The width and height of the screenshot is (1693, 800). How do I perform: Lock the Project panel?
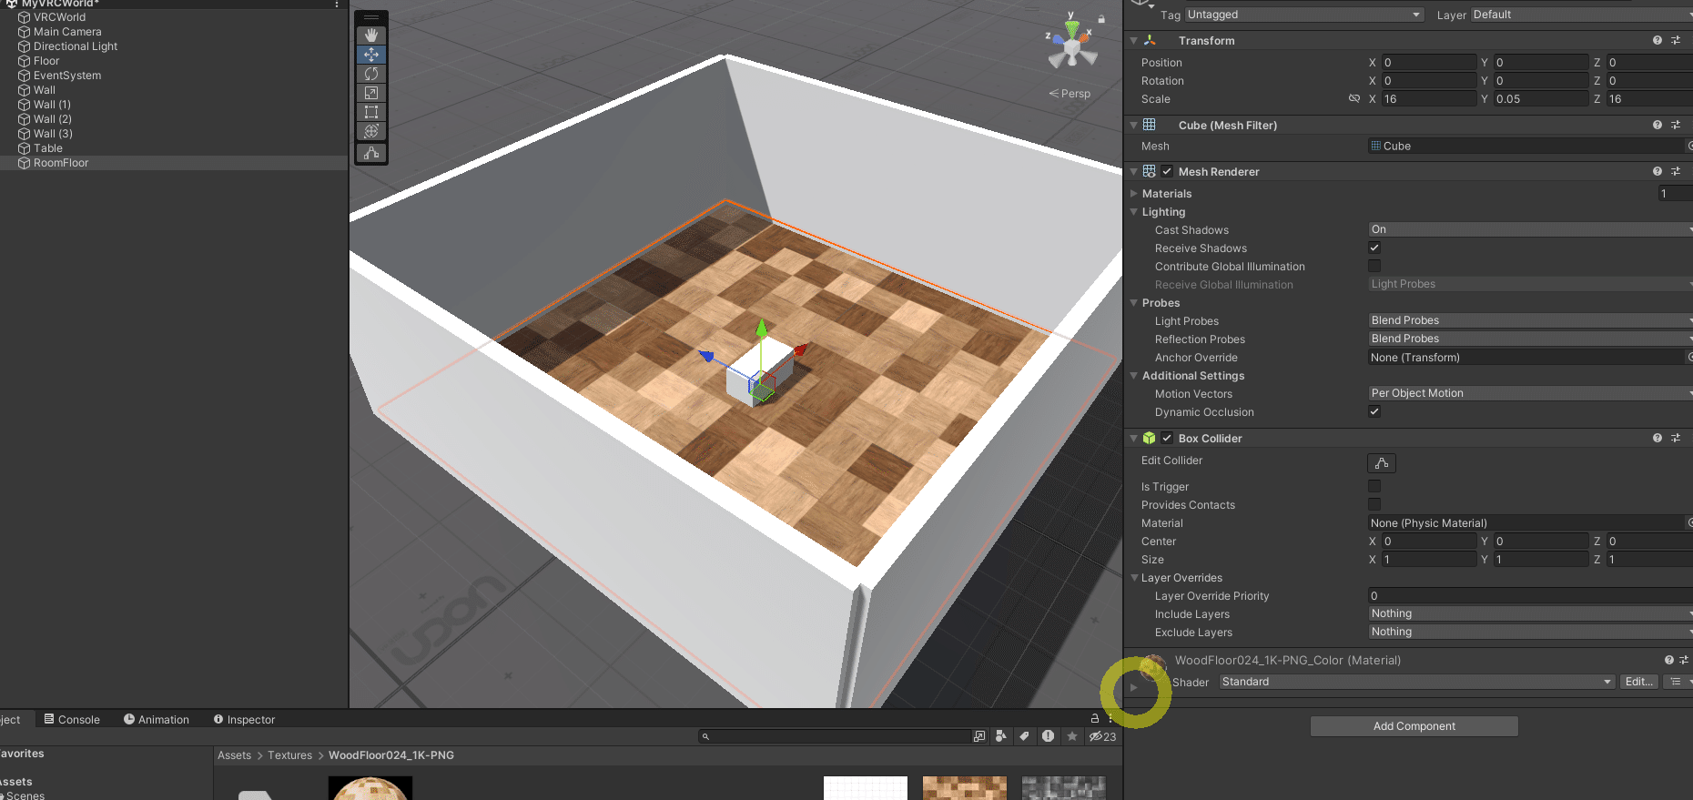[1095, 719]
